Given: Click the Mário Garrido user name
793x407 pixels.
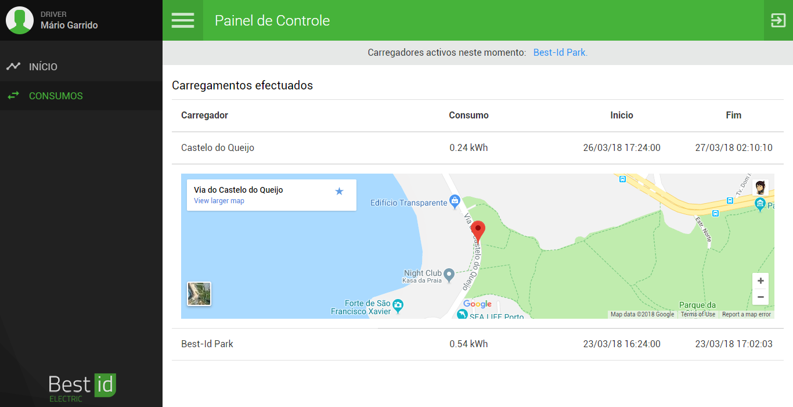Looking at the screenshot, I should coord(69,25).
